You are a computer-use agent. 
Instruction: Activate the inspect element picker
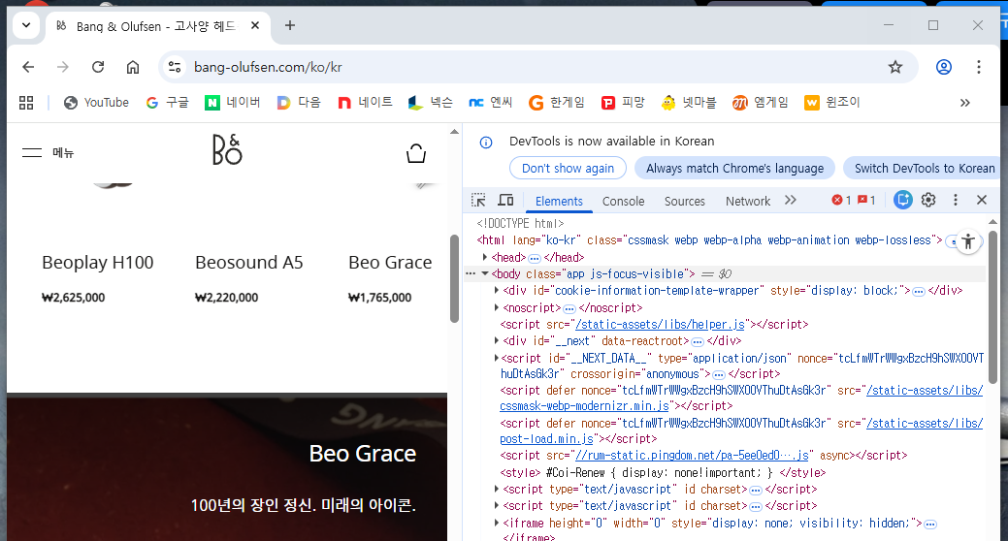click(x=478, y=201)
